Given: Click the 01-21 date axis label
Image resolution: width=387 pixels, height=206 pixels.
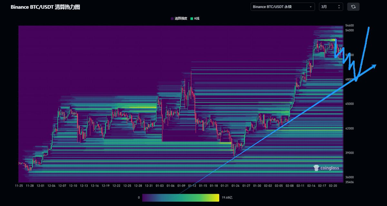Looking at the screenshot, I should click(x=225, y=186).
